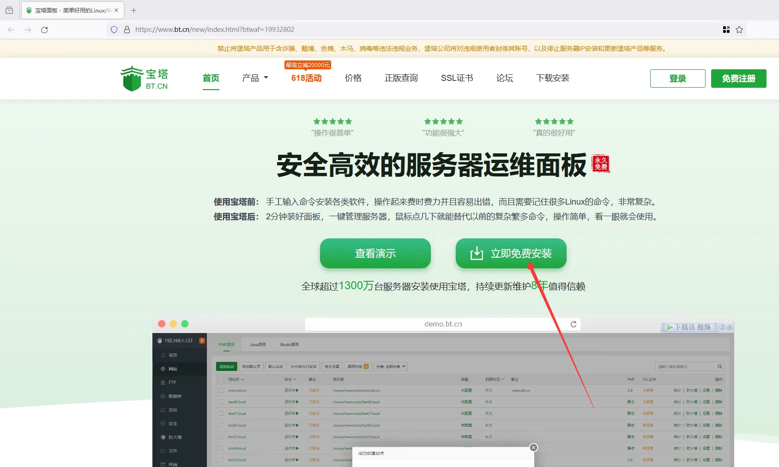Click the 免费注册 register button

pyautogui.click(x=738, y=79)
